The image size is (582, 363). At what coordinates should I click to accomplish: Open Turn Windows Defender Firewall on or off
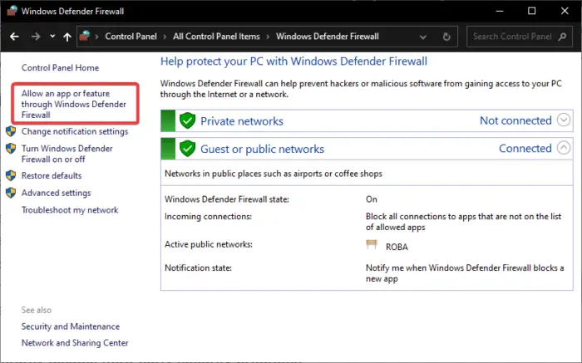point(67,154)
